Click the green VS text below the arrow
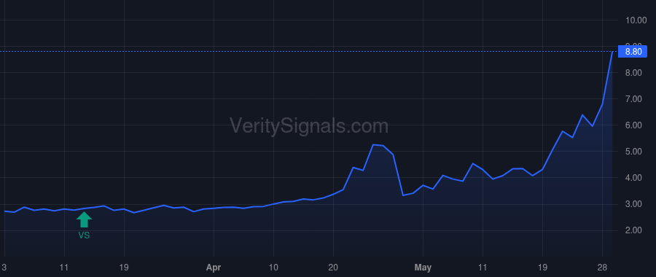 [x=84, y=235]
